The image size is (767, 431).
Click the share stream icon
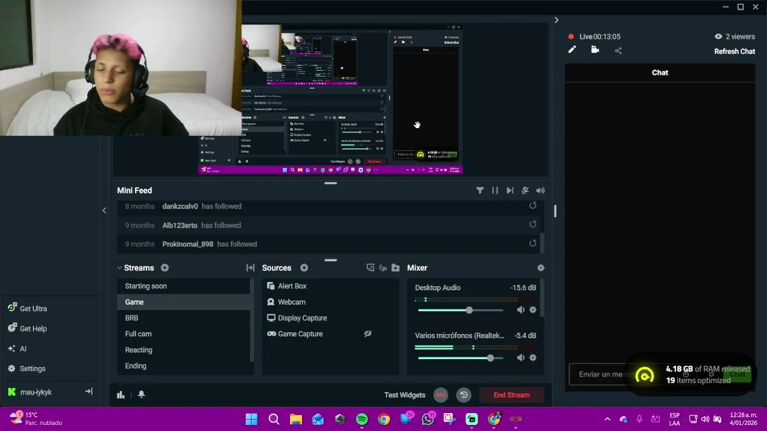coord(618,51)
